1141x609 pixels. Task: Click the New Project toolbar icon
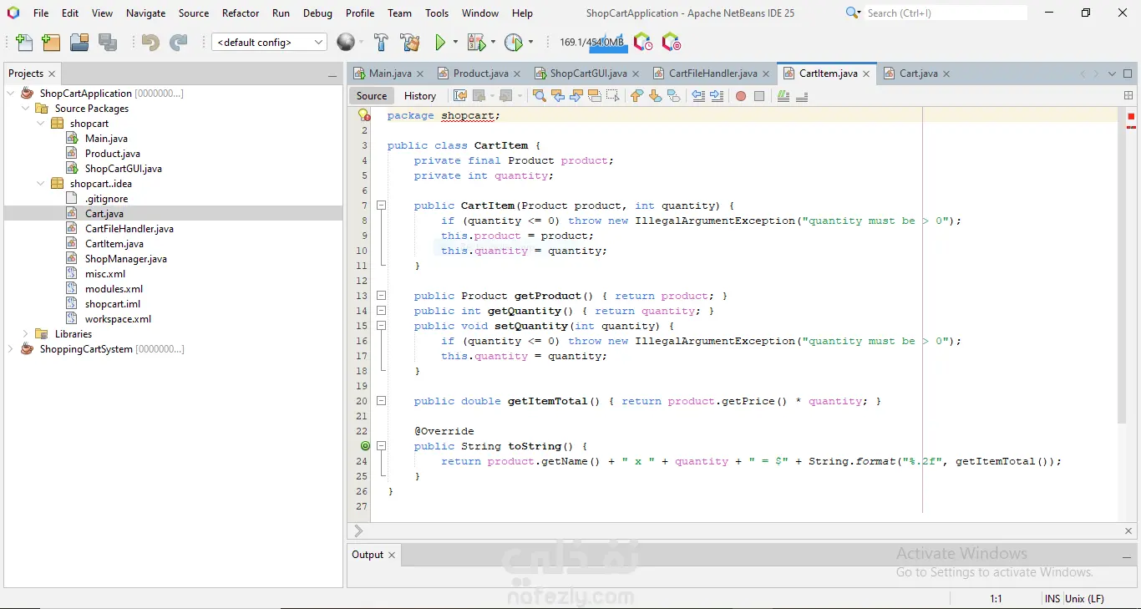click(x=51, y=43)
